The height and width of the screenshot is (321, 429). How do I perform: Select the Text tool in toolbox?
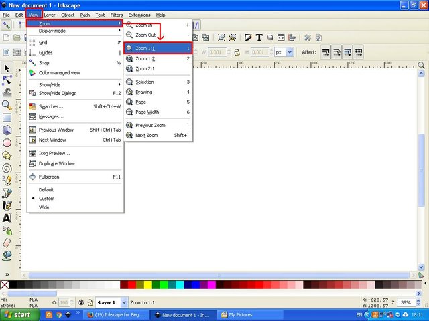point(7,218)
